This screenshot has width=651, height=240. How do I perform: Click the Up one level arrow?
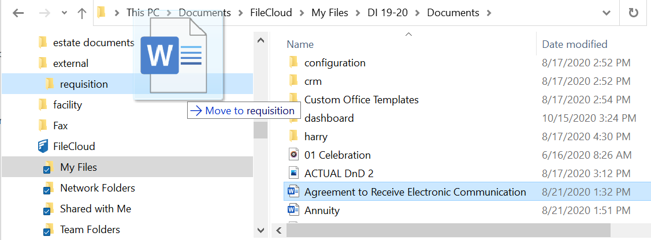(x=81, y=13)
